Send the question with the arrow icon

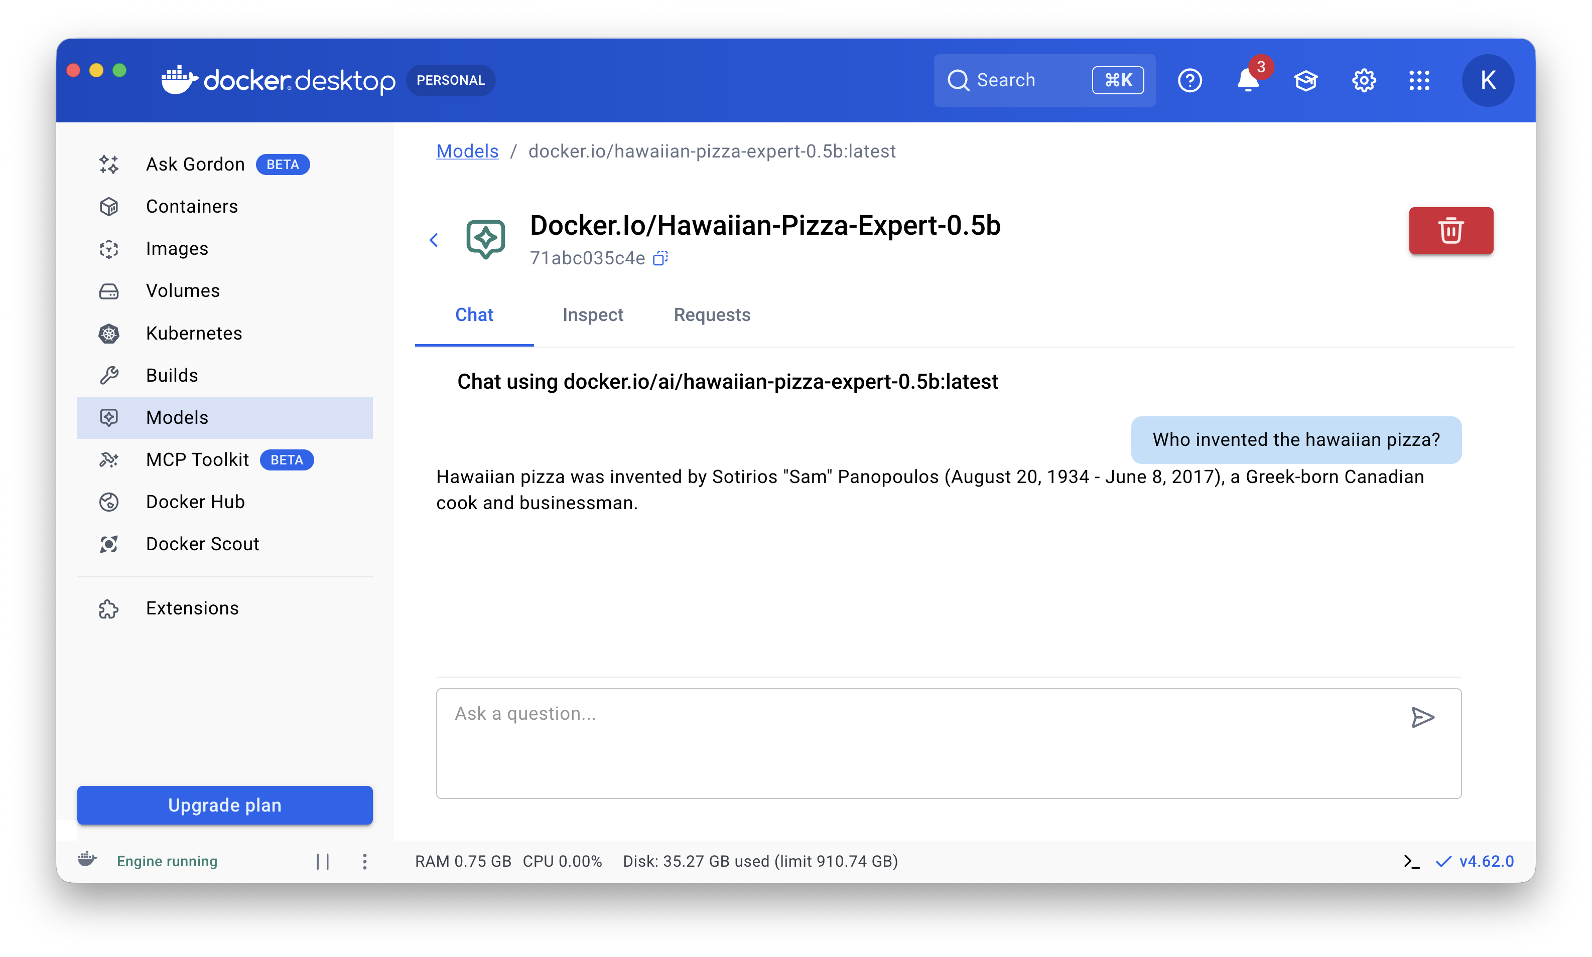[x=1422, y=717]
